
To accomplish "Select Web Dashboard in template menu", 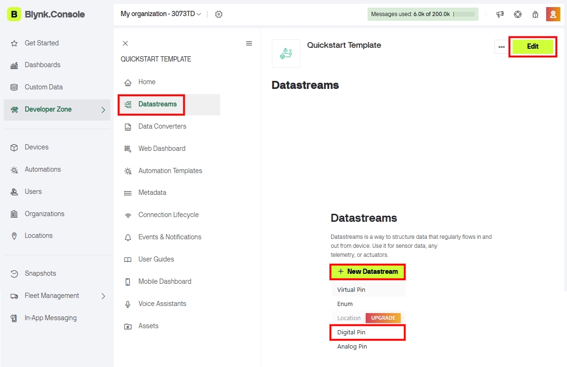I will click(x=162, y=149).
